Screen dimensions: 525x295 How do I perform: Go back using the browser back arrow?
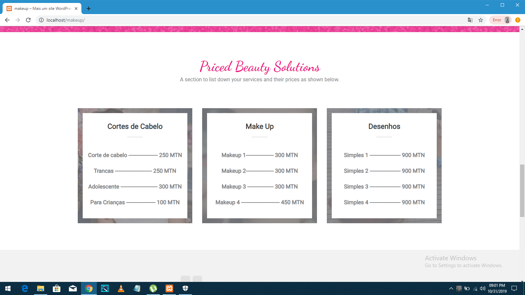click(7, 20)
